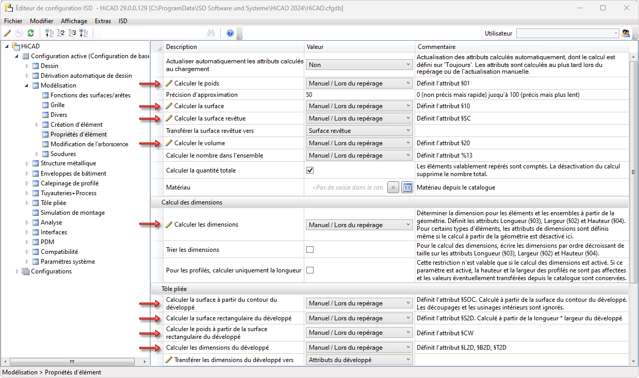Open help with the blue question mark icon
The height and width of the screenshot is (378, 639).
point(230,33)
